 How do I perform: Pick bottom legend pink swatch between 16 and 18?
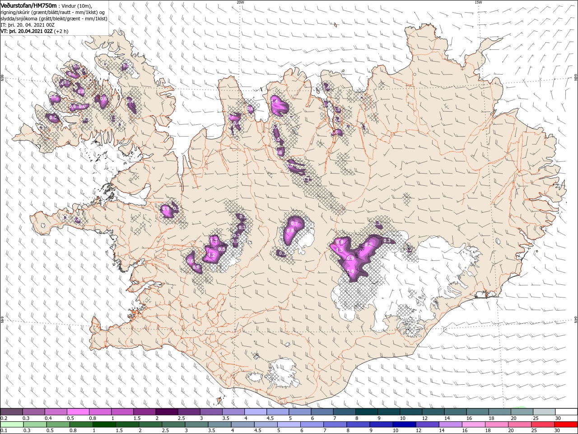[473, 425]
